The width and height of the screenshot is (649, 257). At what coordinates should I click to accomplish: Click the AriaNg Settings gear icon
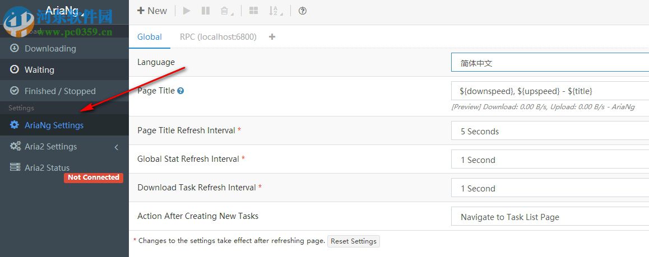coord(15,125)
